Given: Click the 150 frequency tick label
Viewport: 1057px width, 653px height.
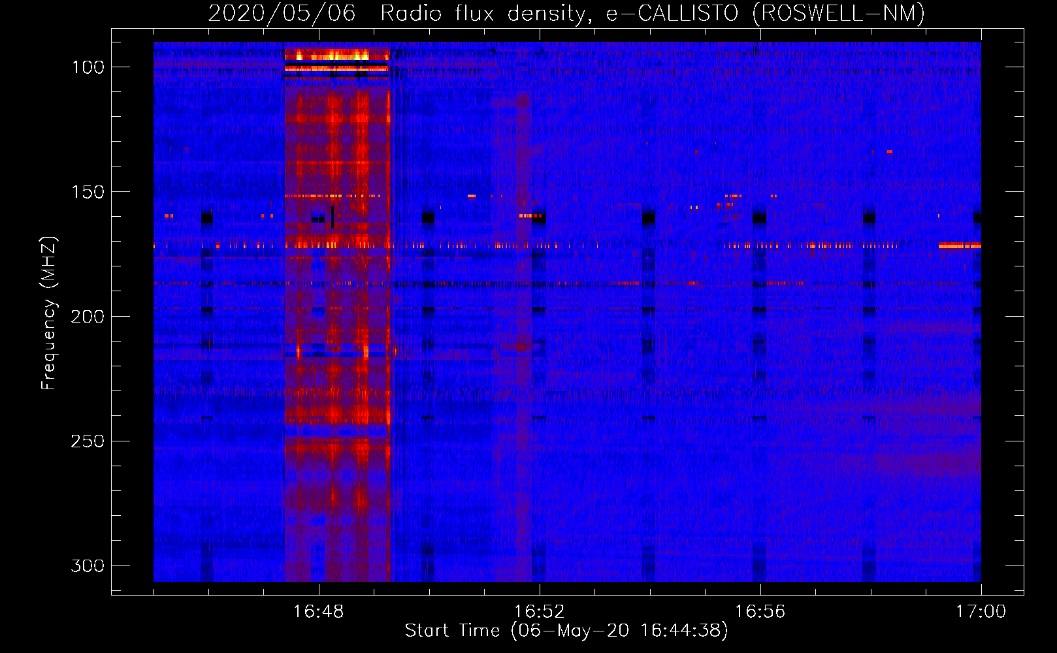Looking at the screenshot, I should [88, 192].
